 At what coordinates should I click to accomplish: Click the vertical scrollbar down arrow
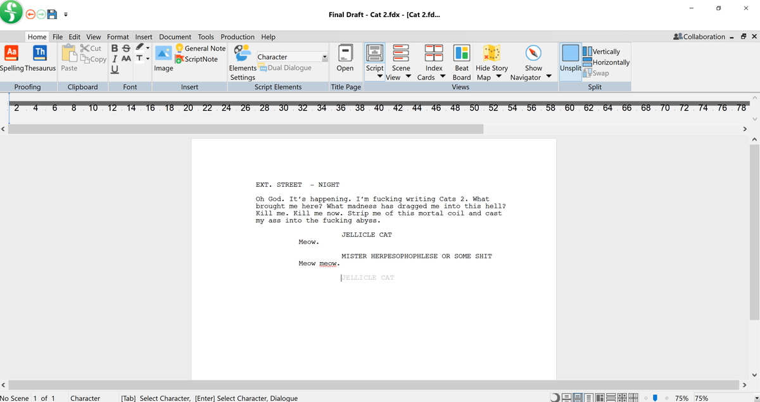pos(754,374)
